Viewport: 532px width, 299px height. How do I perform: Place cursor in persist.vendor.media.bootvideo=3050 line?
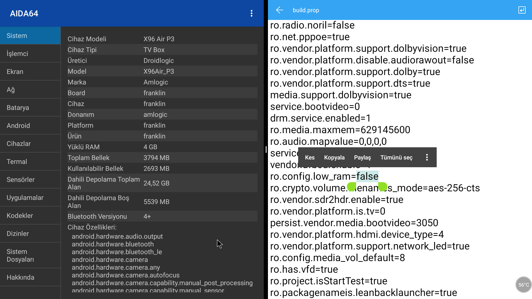pos(354,223)
